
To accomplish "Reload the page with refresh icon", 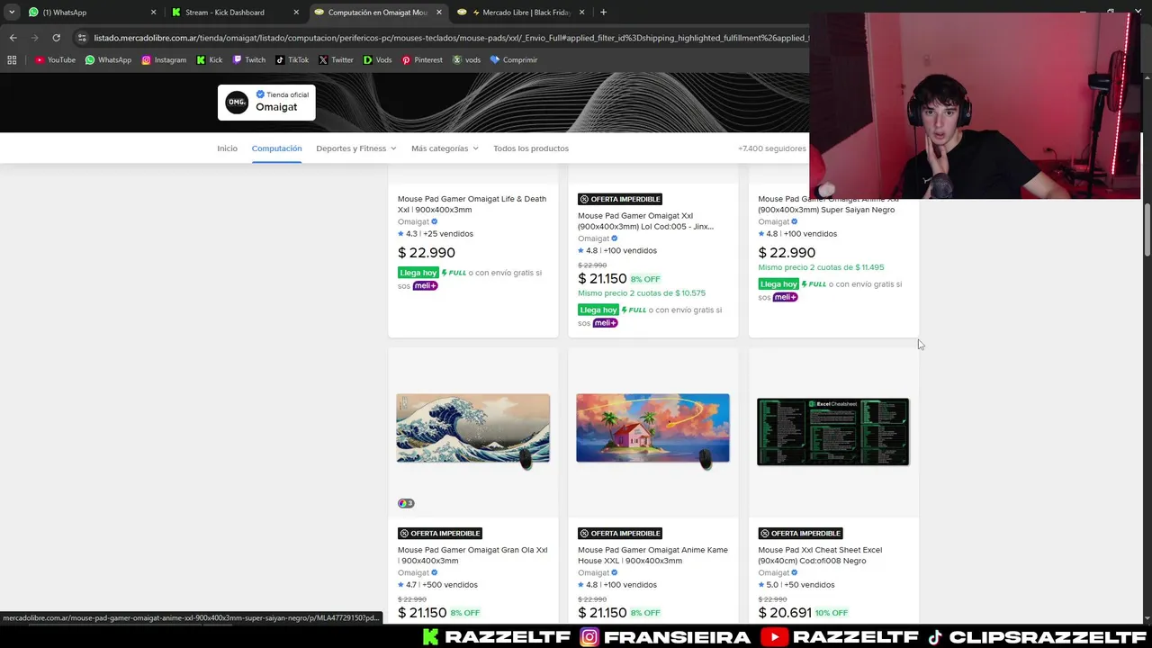I will (x=56, y=38).
